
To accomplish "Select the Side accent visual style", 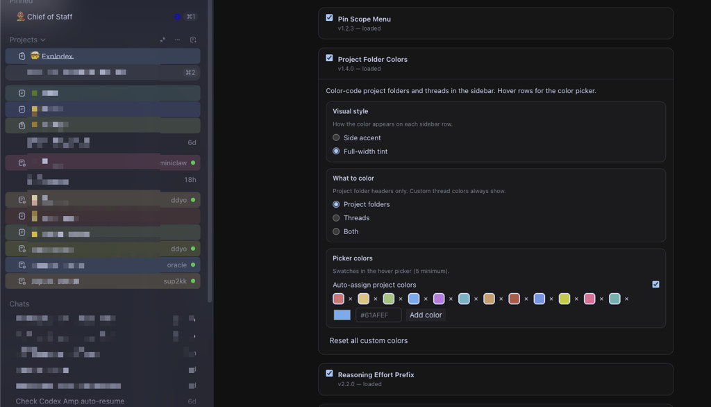I will pyautogui.click(x=336, y=138).
